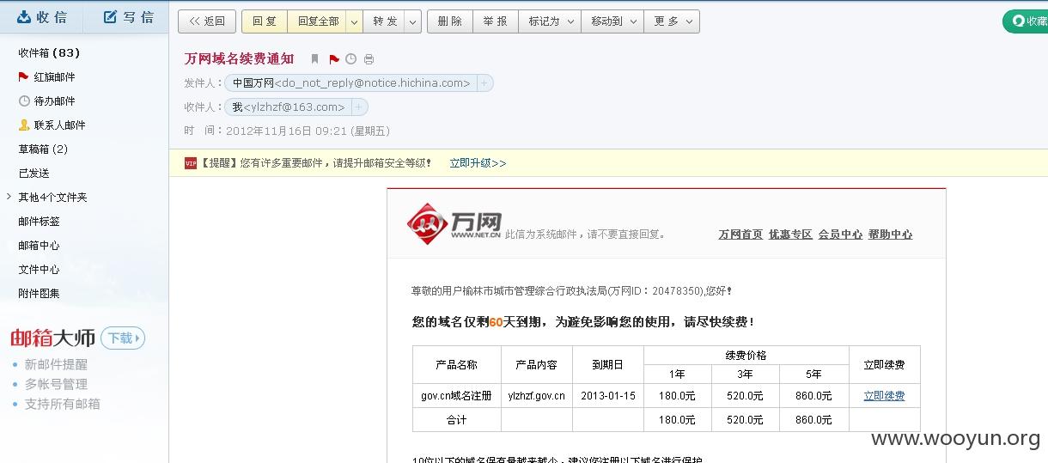Open the reply-all dropdown arrow

[354, 21]
